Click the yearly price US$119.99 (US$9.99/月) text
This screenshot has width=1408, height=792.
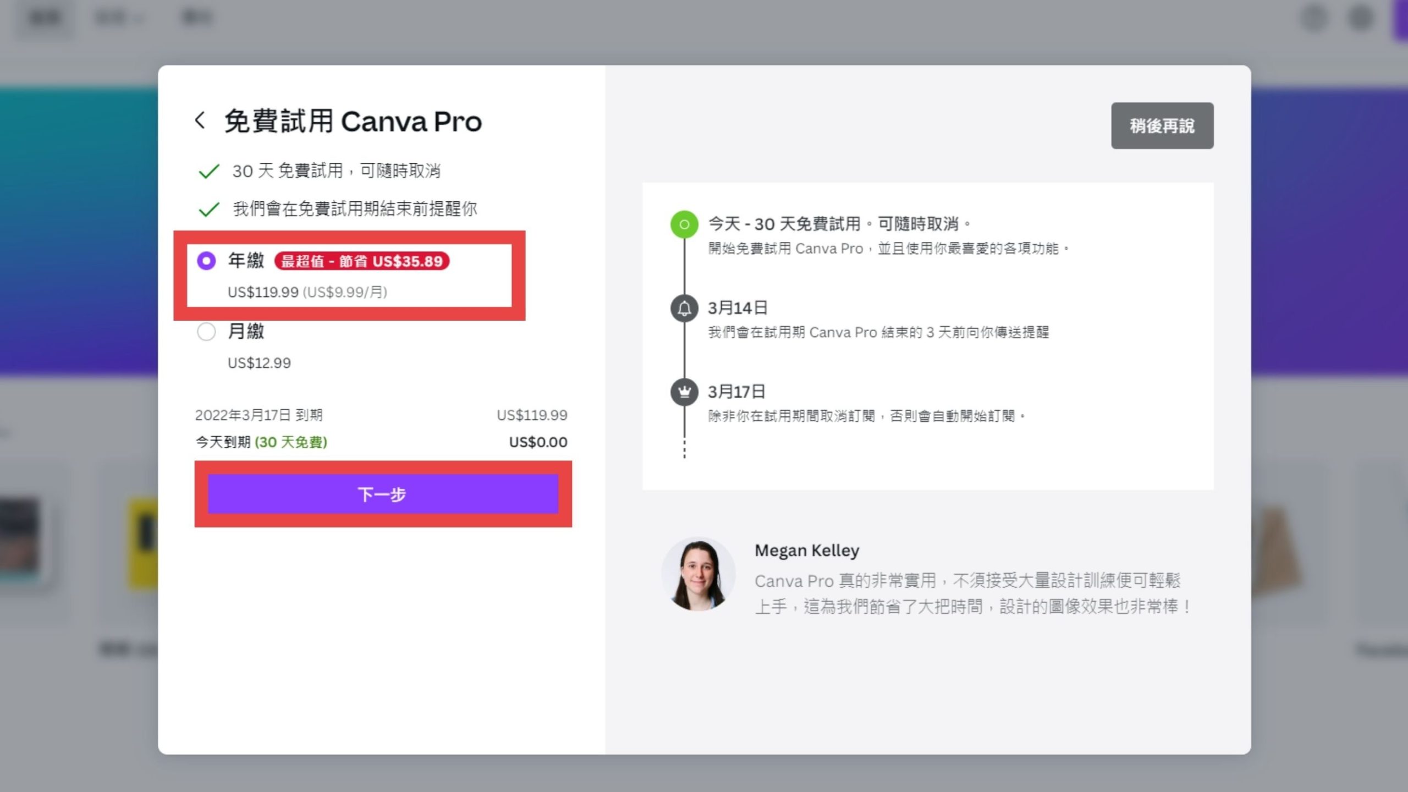coord(307,292)
